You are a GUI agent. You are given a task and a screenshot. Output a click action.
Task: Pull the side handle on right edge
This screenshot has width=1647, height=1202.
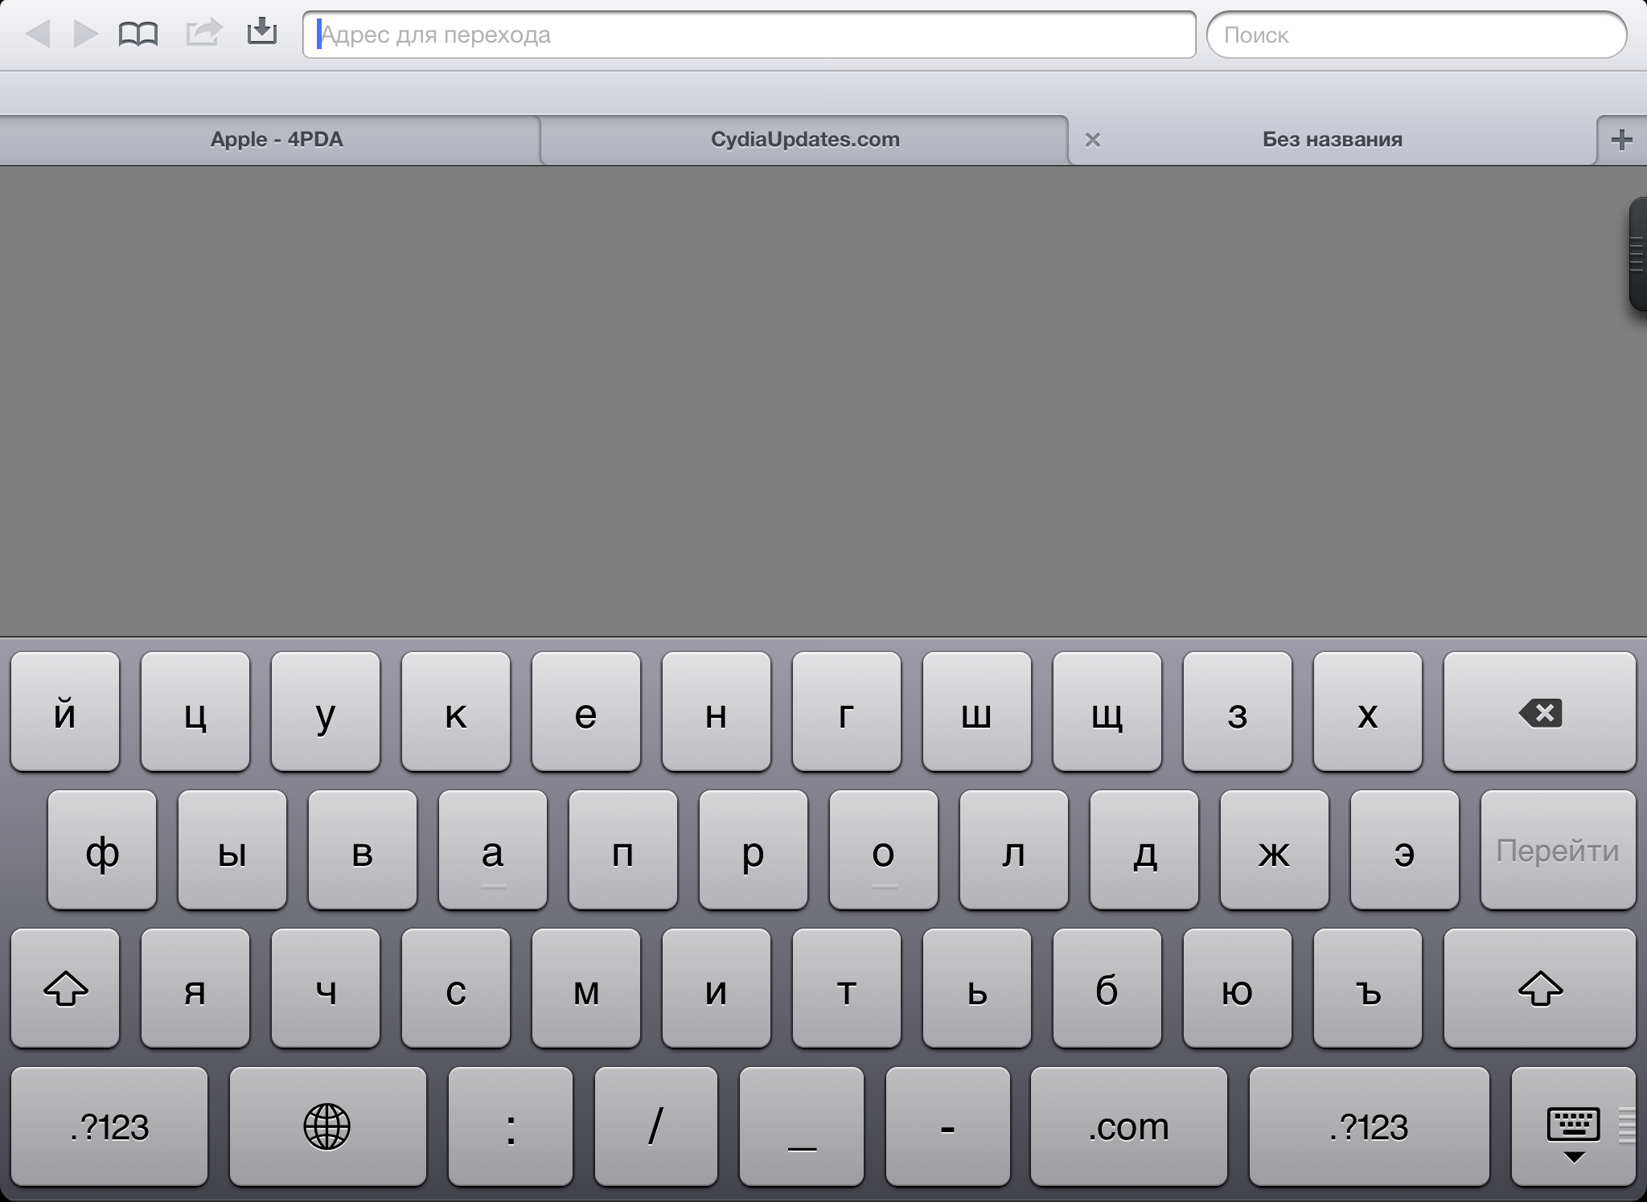1637,254
